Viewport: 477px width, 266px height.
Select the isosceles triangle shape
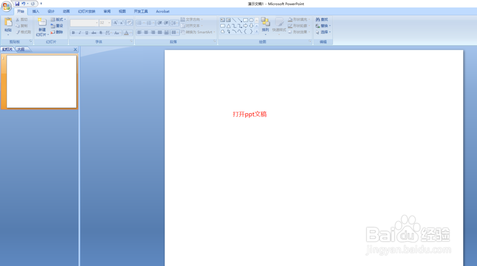coord(228,26)
